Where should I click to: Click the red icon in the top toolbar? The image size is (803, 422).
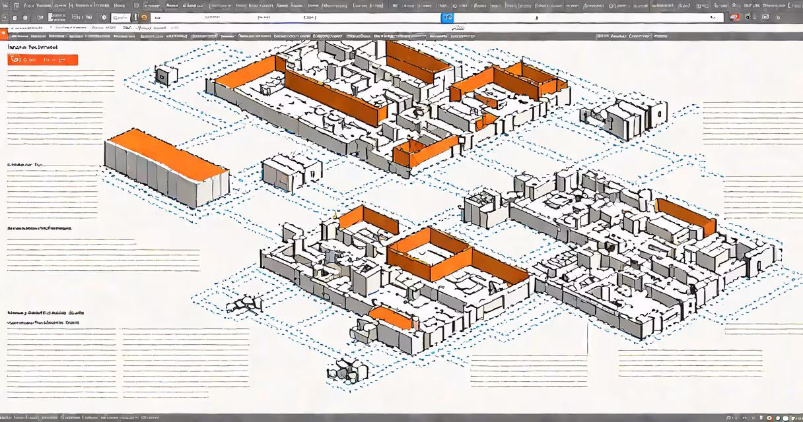[x=735, y=17]
